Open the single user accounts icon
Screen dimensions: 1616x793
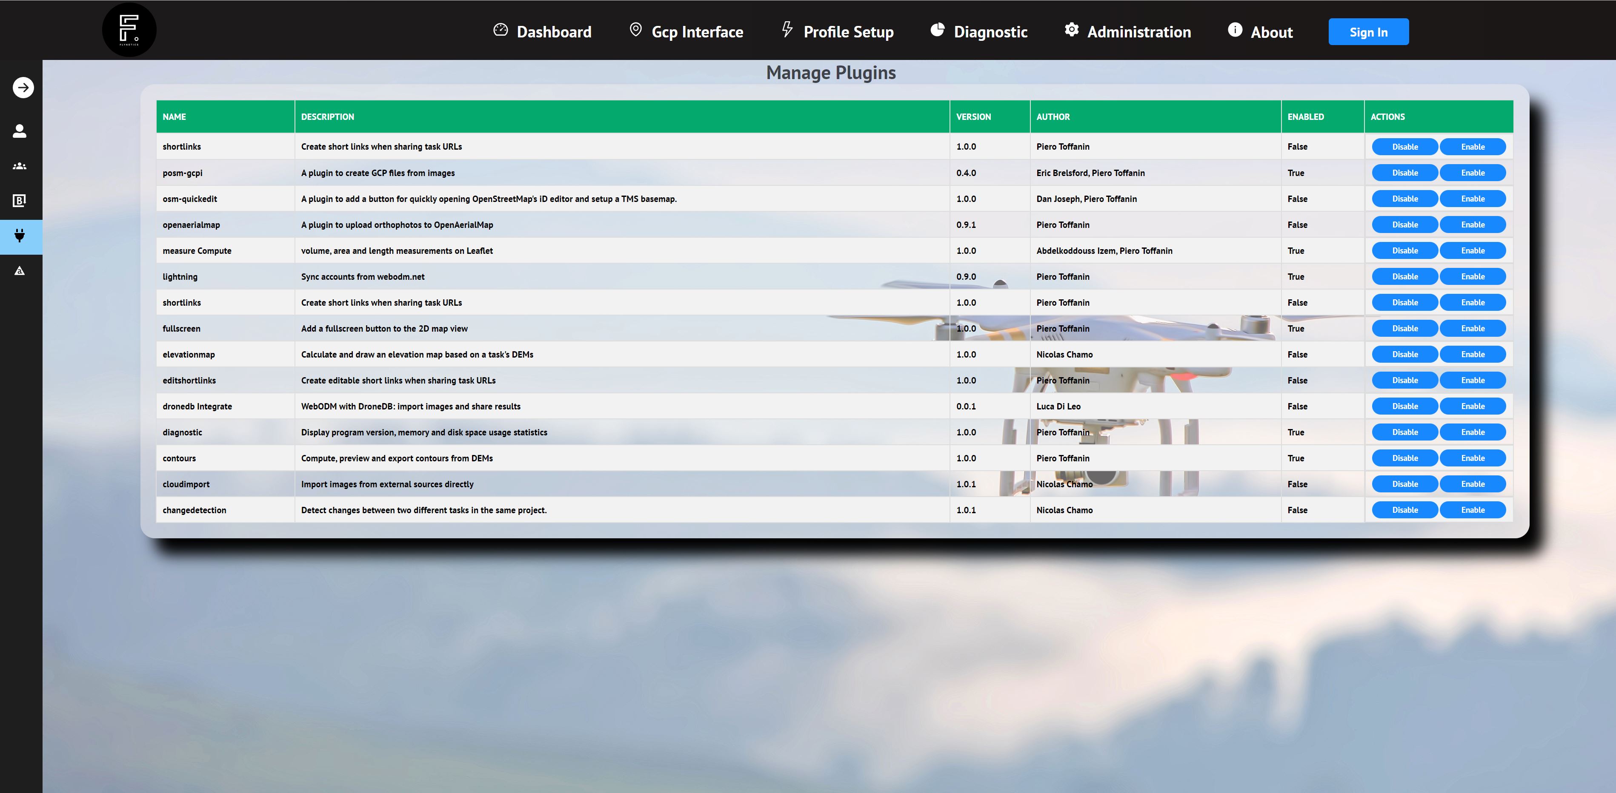coord(20,131)
